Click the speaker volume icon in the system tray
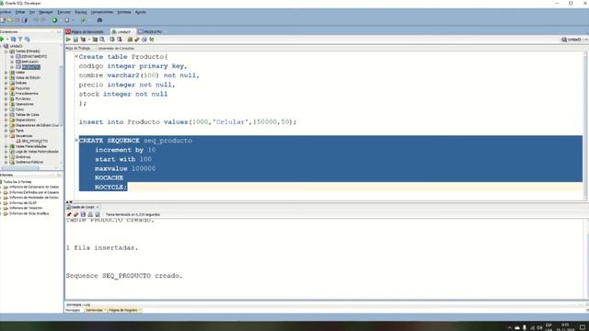 coord(539,327)
